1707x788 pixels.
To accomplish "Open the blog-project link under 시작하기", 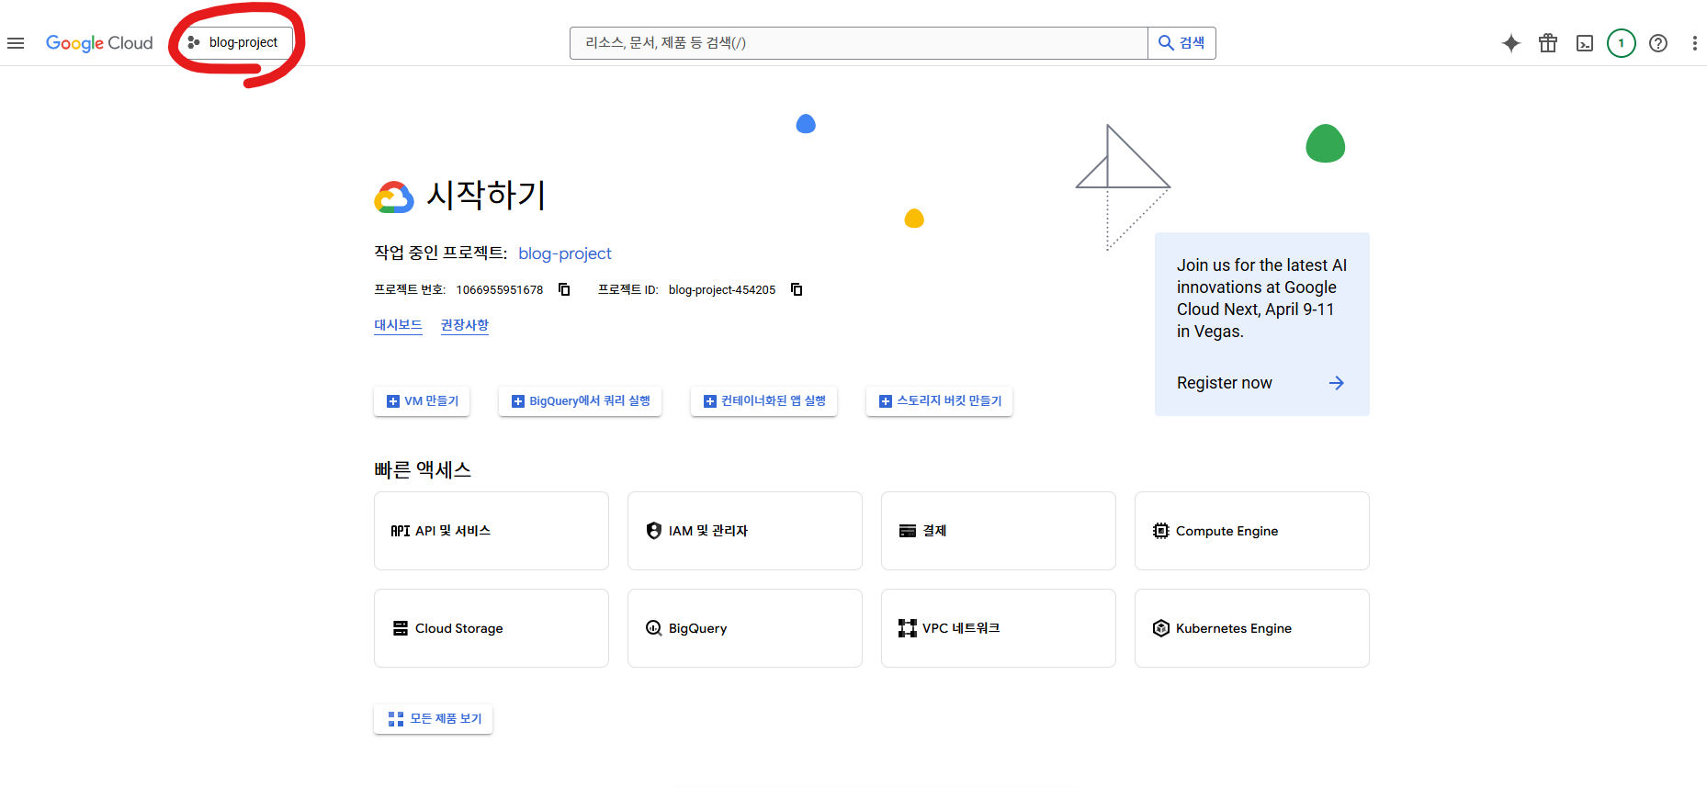I will (x=564, y=253).
